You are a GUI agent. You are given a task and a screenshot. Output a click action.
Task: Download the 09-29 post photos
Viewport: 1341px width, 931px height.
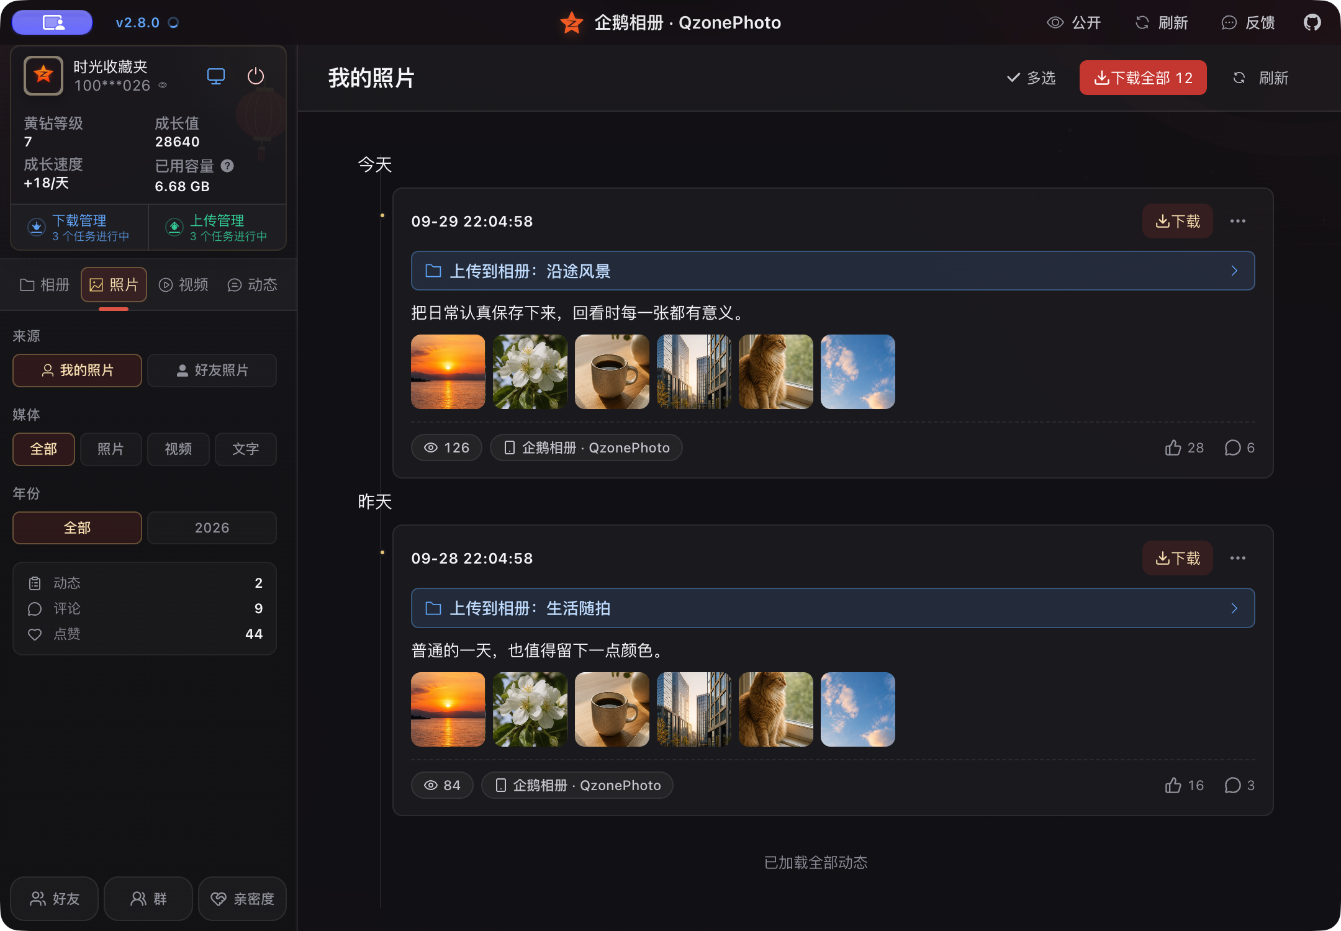point(1178,221)
